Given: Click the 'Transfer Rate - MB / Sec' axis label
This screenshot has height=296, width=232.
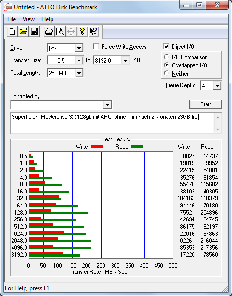Looking at the screenshot, I should tap(98, 272).
